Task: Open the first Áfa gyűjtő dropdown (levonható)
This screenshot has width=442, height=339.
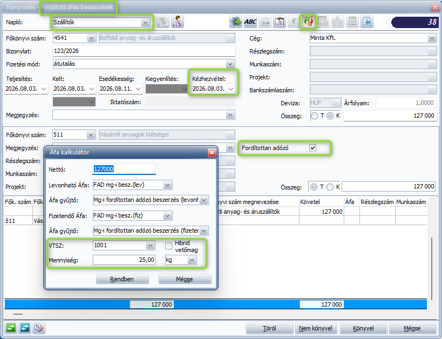Action: (x=204, y=200)
